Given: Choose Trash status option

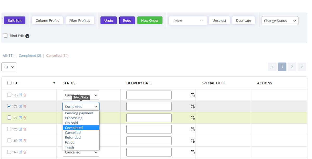Looking at the screenshot, I should (x=81, y=147).
